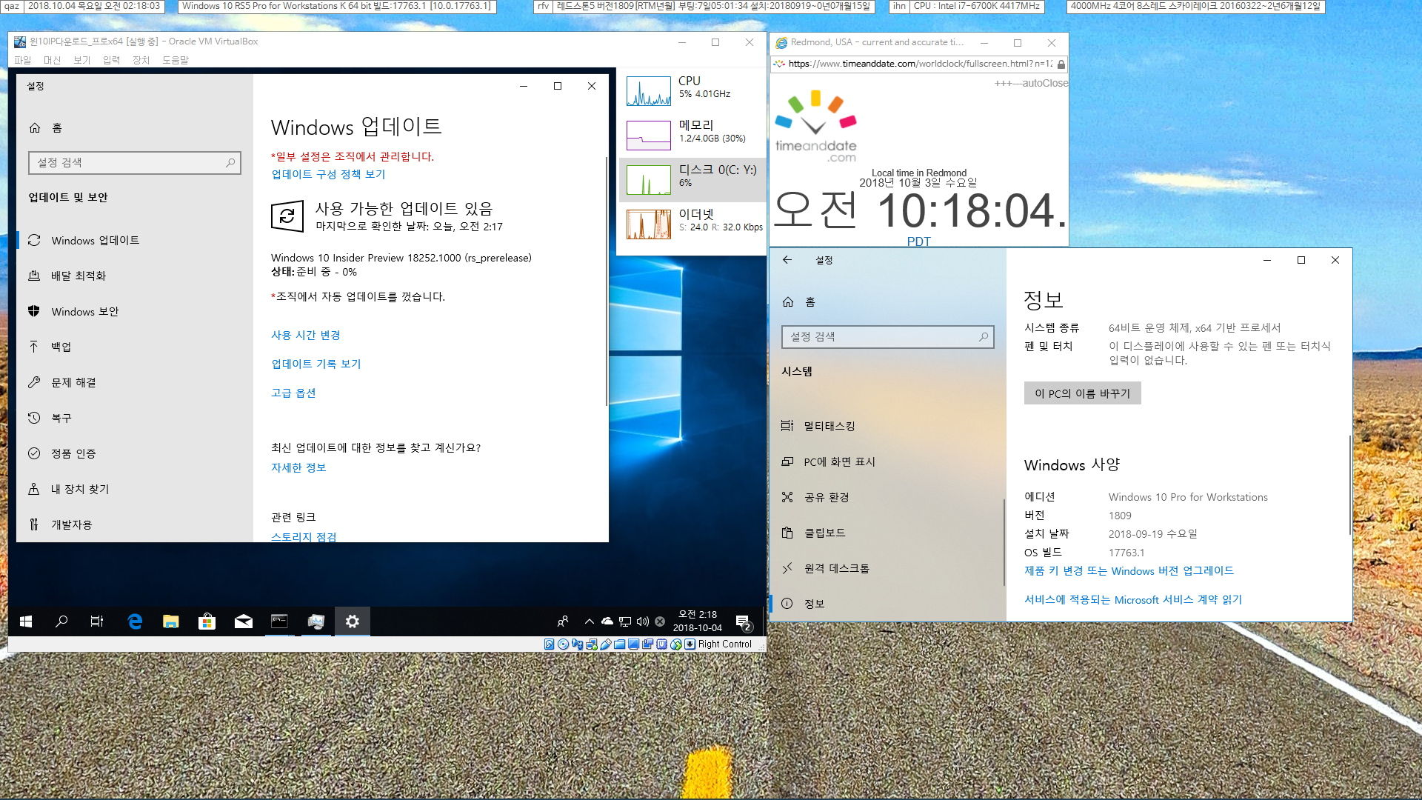Viewport: 1422px width, 800px height.
Task: Go back with arrow in host Settings window
Action: tap(787, 260)
